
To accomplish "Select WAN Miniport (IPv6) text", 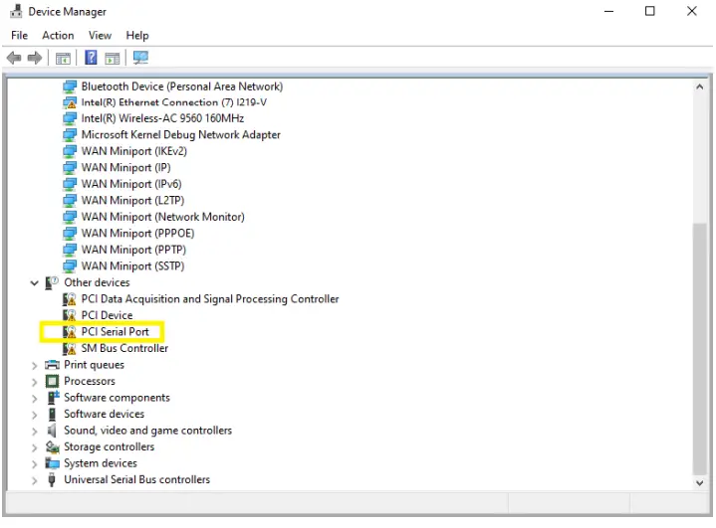I will pos(131,184).
